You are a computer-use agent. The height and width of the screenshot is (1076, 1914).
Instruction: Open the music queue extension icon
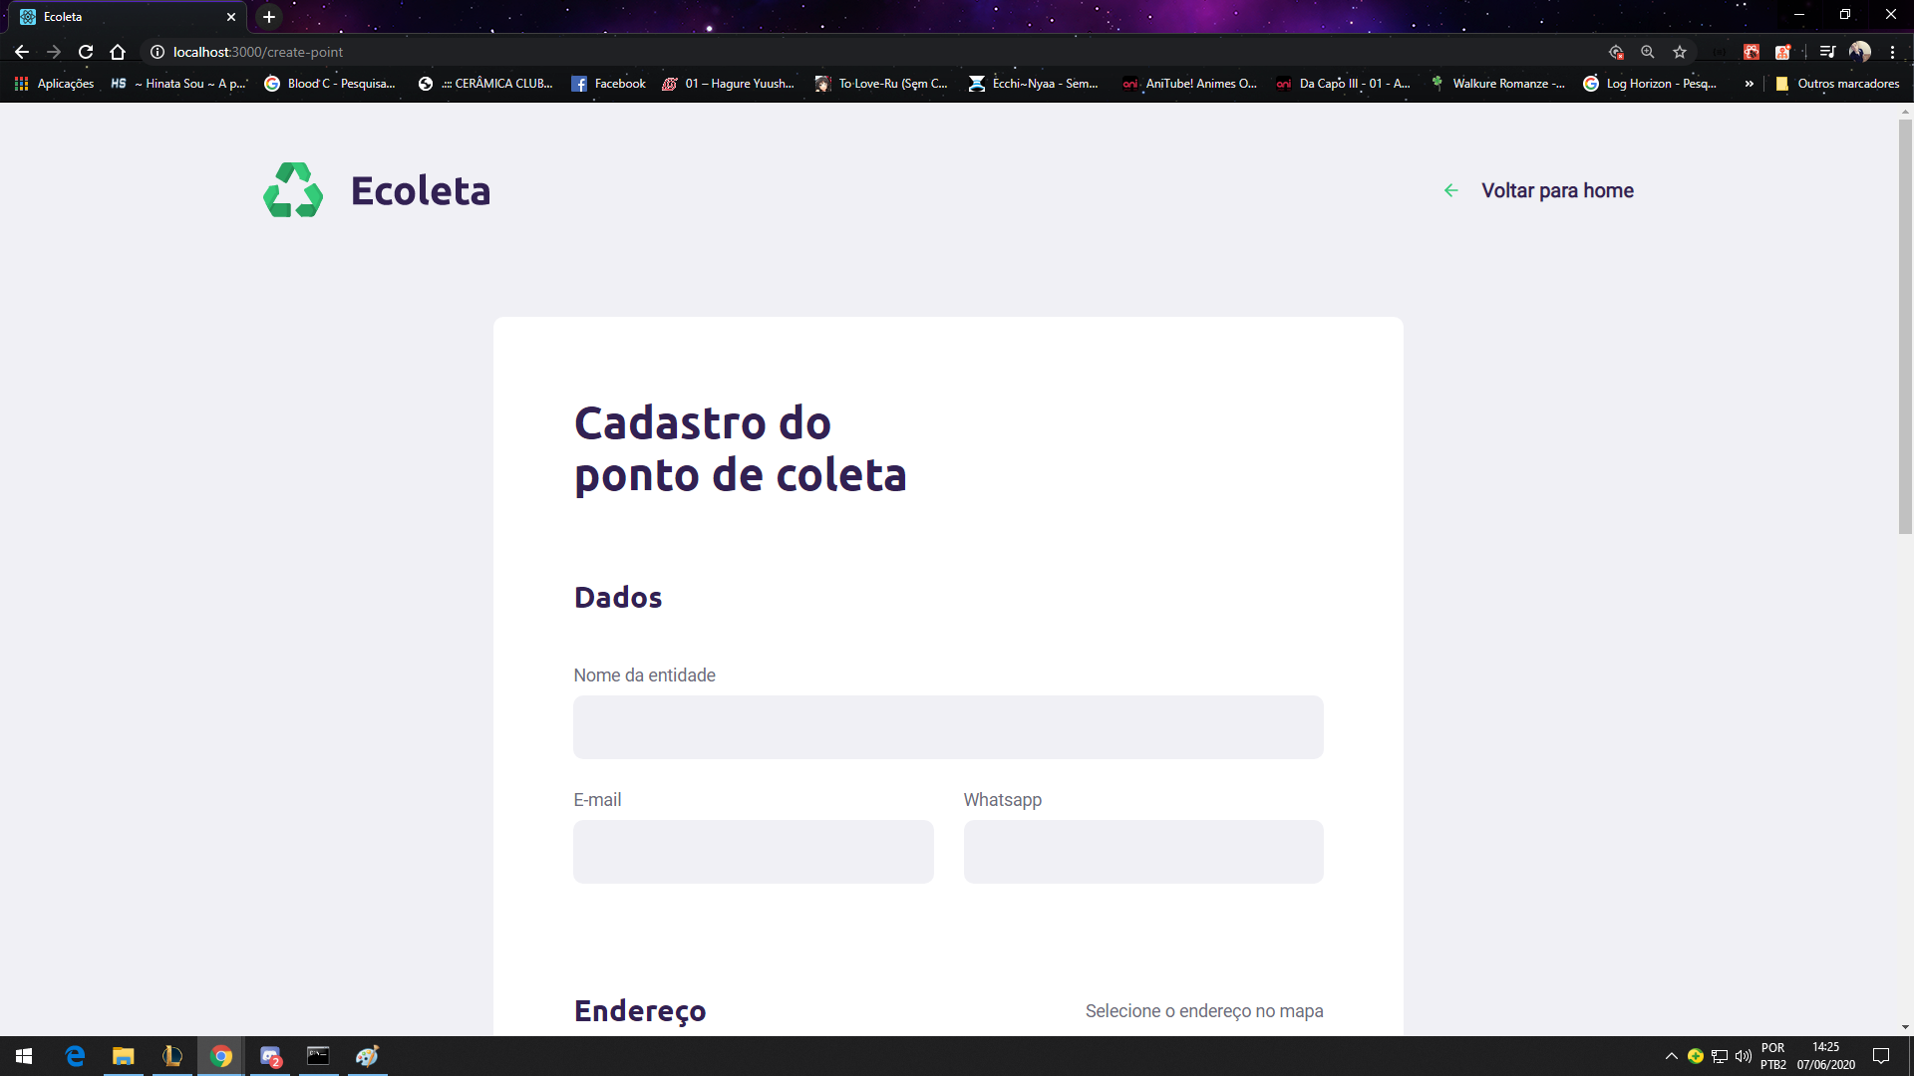(1828, 52)
